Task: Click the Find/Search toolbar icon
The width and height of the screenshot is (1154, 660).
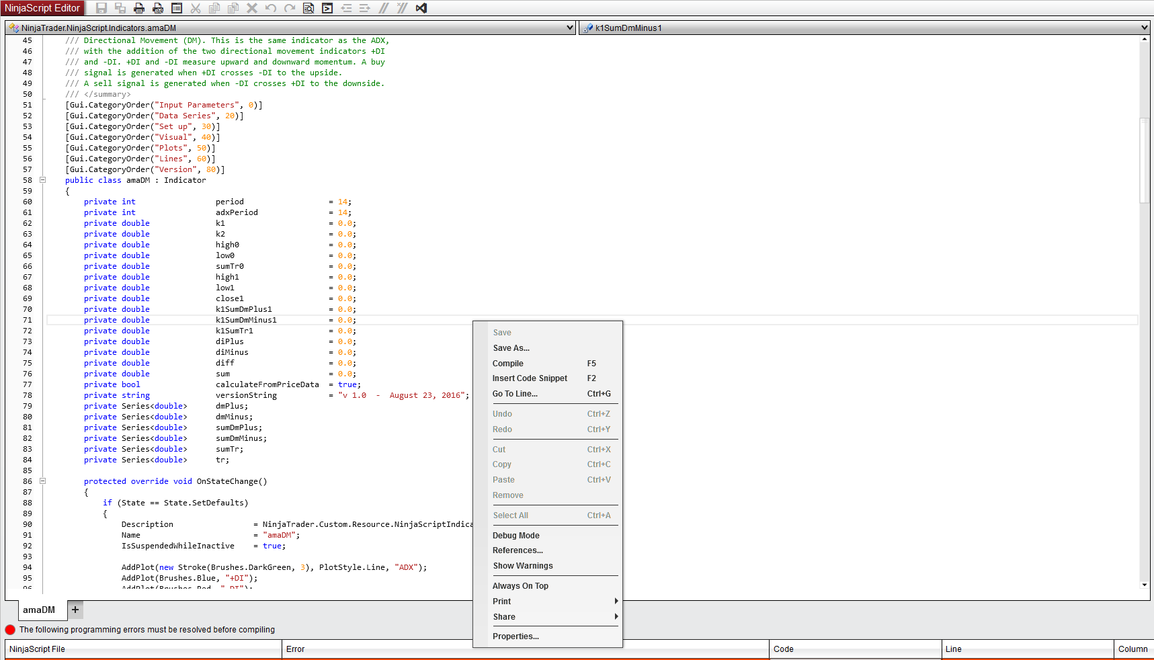Action: 308,8
